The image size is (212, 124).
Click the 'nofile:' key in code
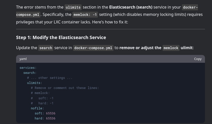coord(37,108)
